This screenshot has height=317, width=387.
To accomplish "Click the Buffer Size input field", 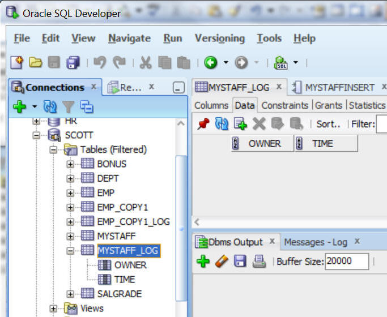I will 347,262.
